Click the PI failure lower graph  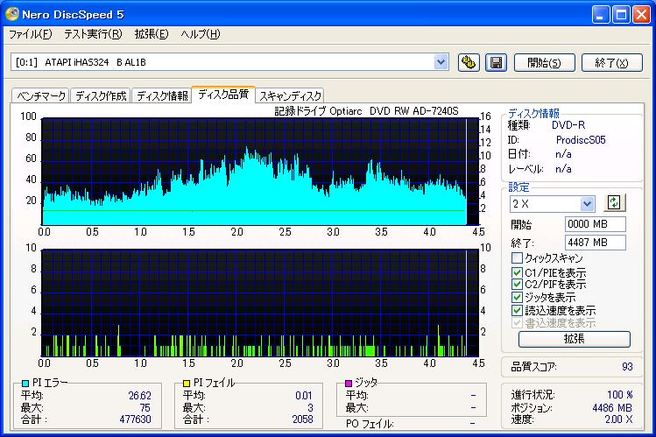(x=260, y=303)
